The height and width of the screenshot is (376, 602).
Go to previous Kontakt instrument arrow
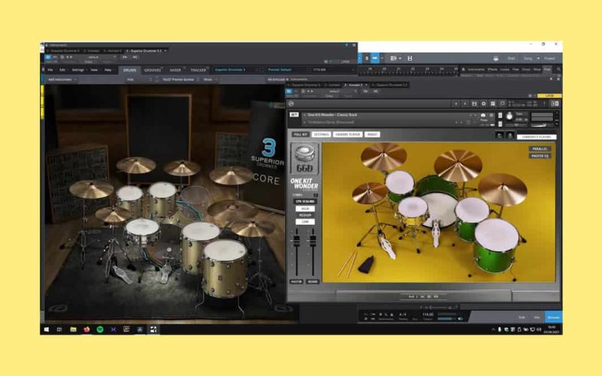coord(456,104)
